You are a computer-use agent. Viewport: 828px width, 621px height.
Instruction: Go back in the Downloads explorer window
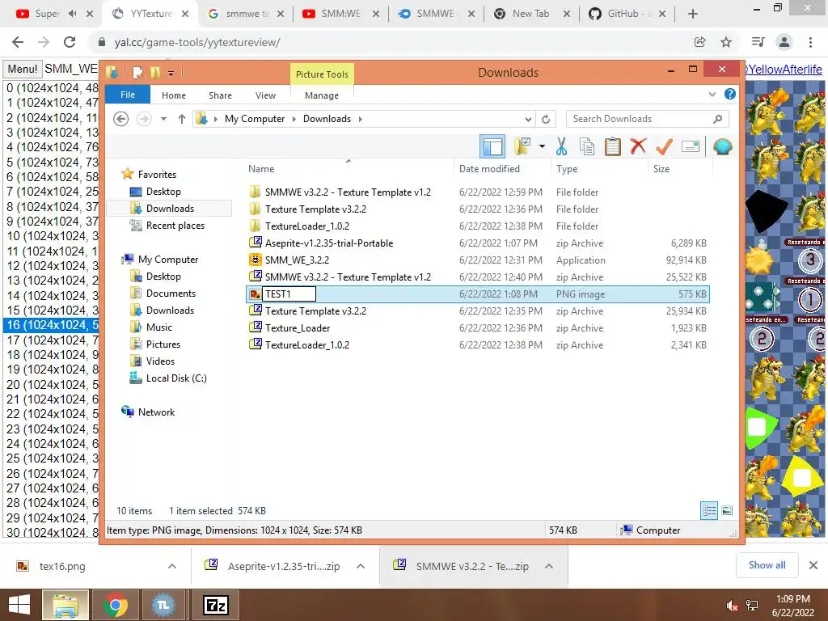tap(121, 119)
